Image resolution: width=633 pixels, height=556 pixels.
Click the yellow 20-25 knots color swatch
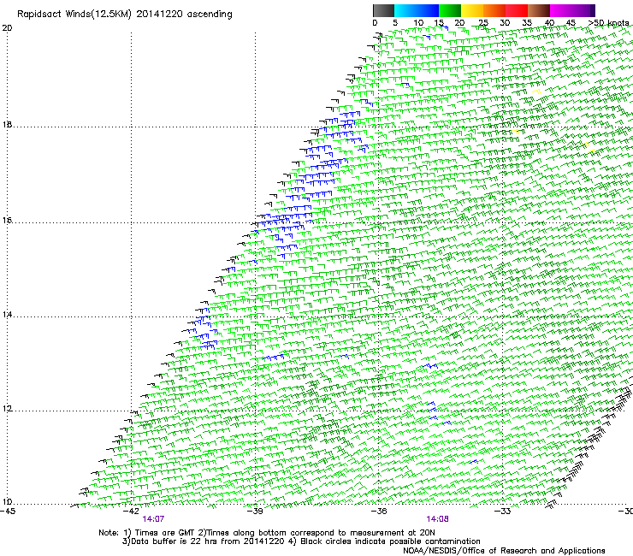point(472,10)
